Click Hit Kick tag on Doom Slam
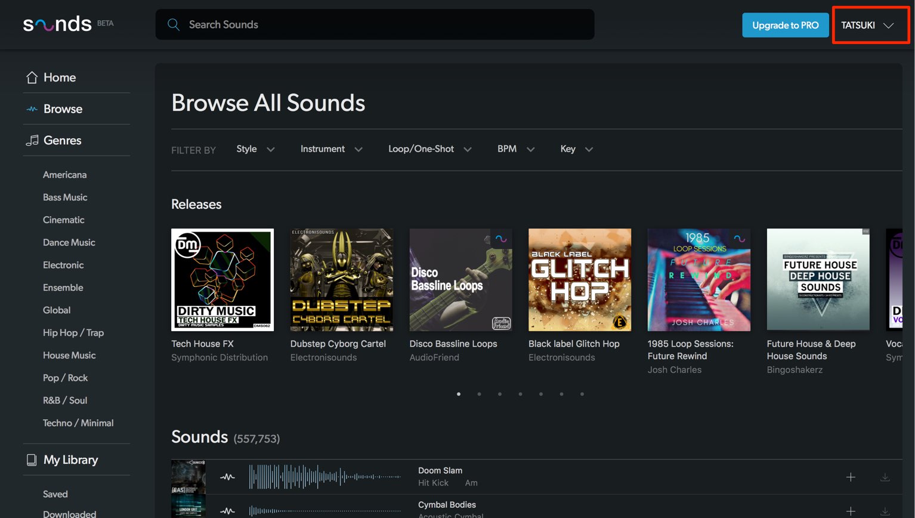The height and width of the screenshot is (518, 915). point(433,483)
